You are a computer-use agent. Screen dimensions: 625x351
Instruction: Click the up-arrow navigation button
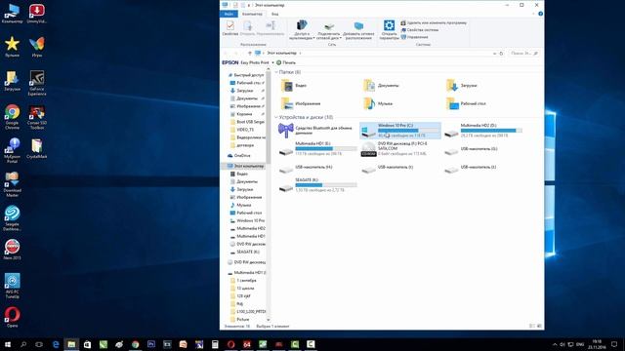250,53
